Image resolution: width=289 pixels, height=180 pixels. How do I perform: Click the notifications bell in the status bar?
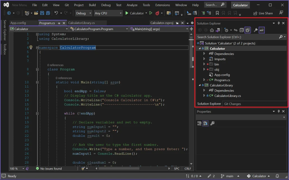point(277,176)
